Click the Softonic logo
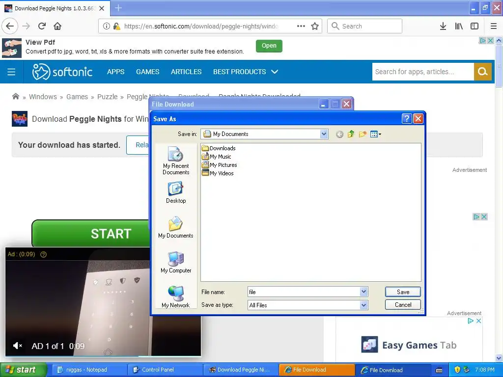The width and height of the screenshot is (503, 377). (x=62, y=72)
